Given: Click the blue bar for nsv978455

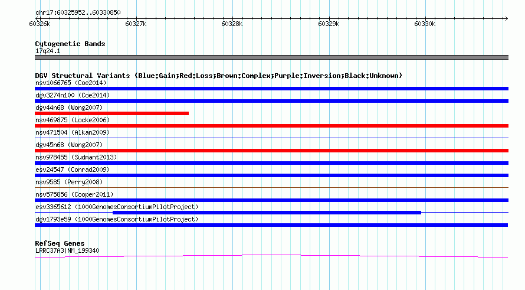Looking at the screenshot, I should tap(271, 163).
